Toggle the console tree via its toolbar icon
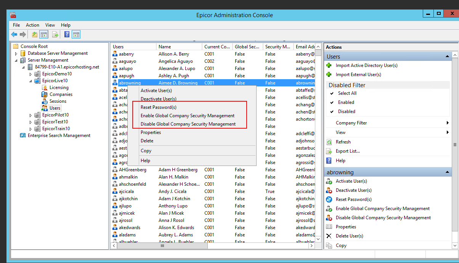The height and width of the screenshot is (263, 459). [x=44, y=35]
